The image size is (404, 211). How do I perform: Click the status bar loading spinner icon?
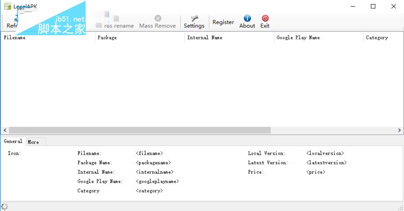5,206
